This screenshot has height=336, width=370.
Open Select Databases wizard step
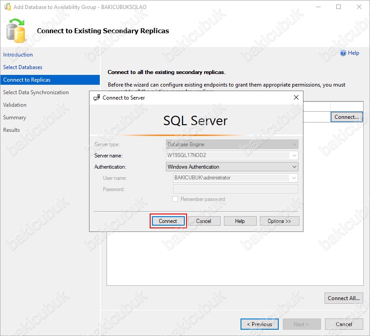(x=22, y=67)
